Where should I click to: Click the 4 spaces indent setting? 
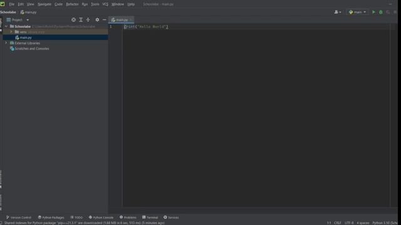point(363,222)
